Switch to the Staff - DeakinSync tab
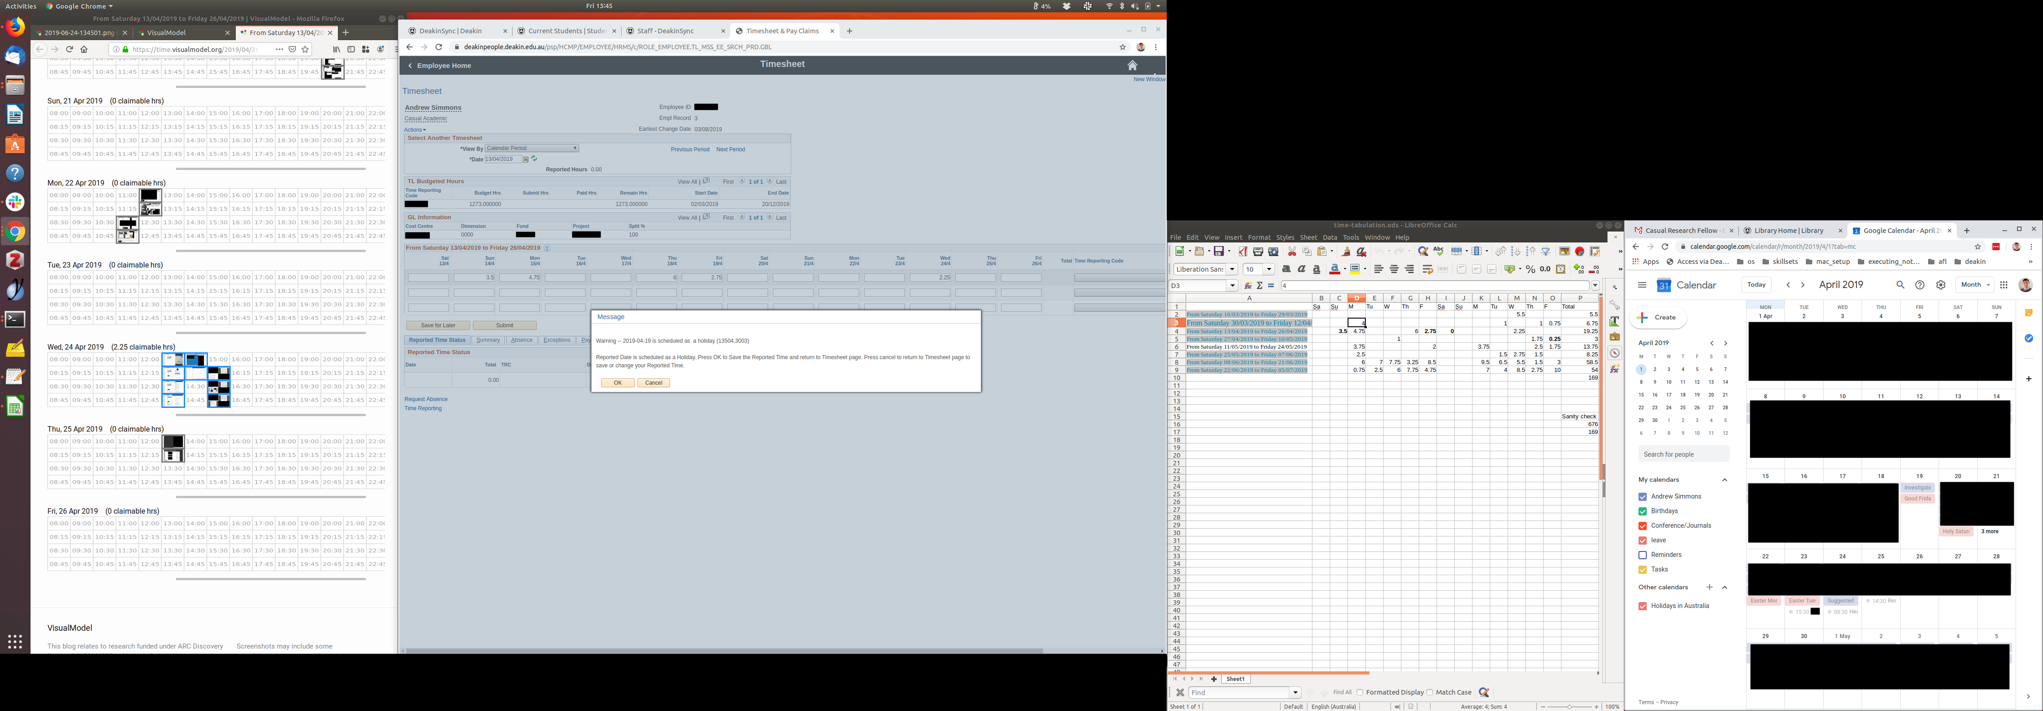This screenshot has height=711, width=2043. [x=665, y=31]
